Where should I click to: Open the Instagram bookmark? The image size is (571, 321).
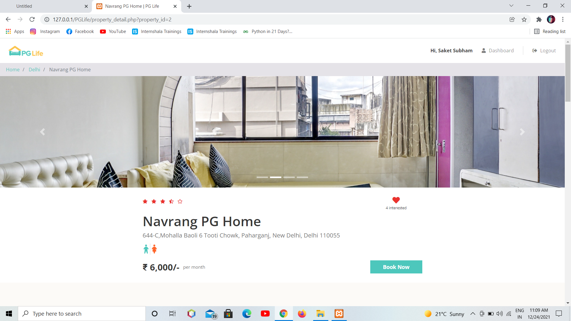point(45,31)
